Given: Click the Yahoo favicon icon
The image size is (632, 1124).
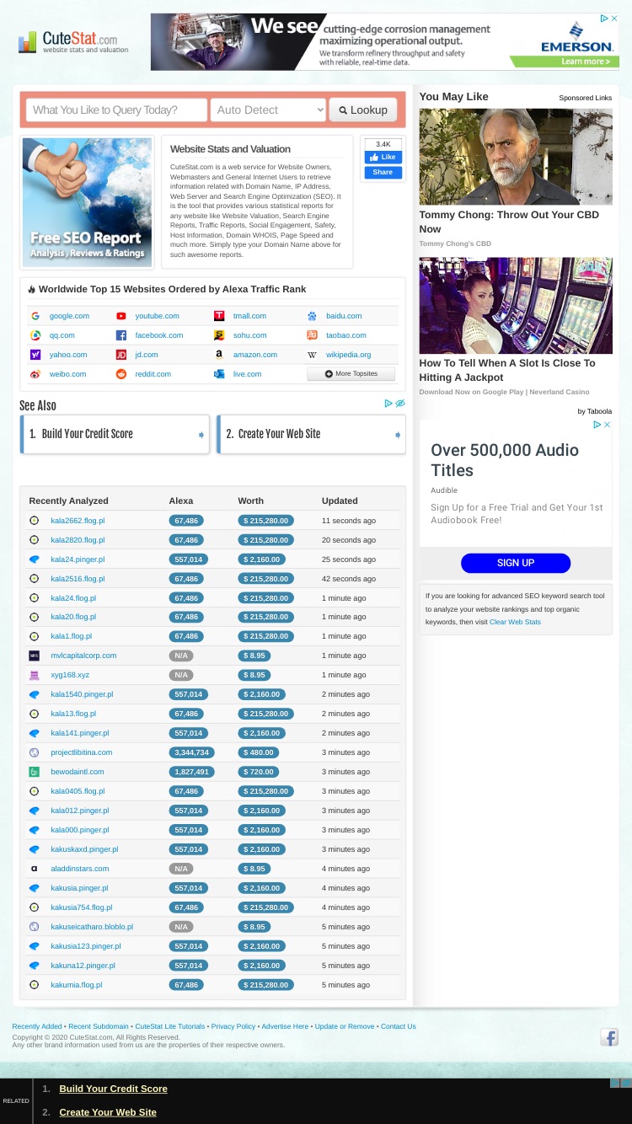Looking at the screenshot, I should pos(35,355).
